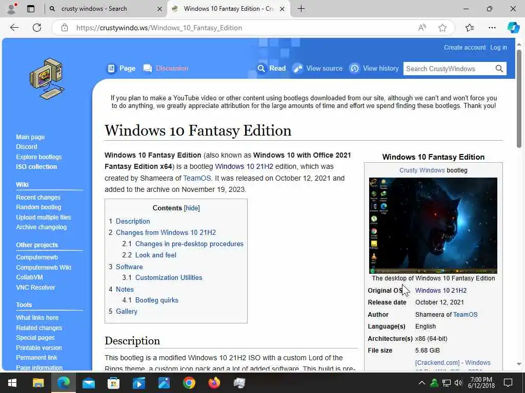Open Upload multiple files link

[x=44, y=217]
